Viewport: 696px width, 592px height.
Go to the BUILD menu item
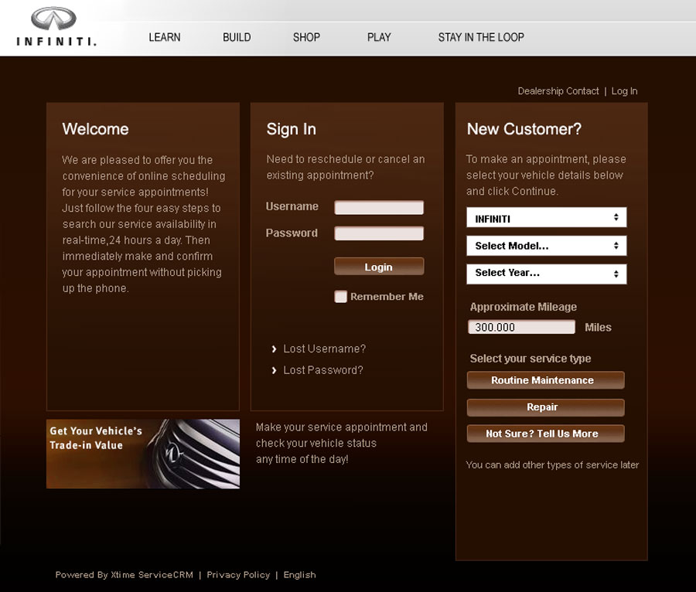tap(237, 37)
